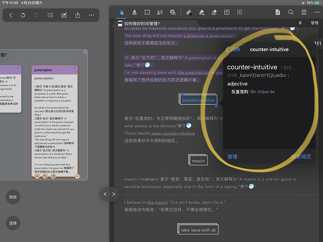
Task: Select the pen drawing tool
Action: coord(189,12)
